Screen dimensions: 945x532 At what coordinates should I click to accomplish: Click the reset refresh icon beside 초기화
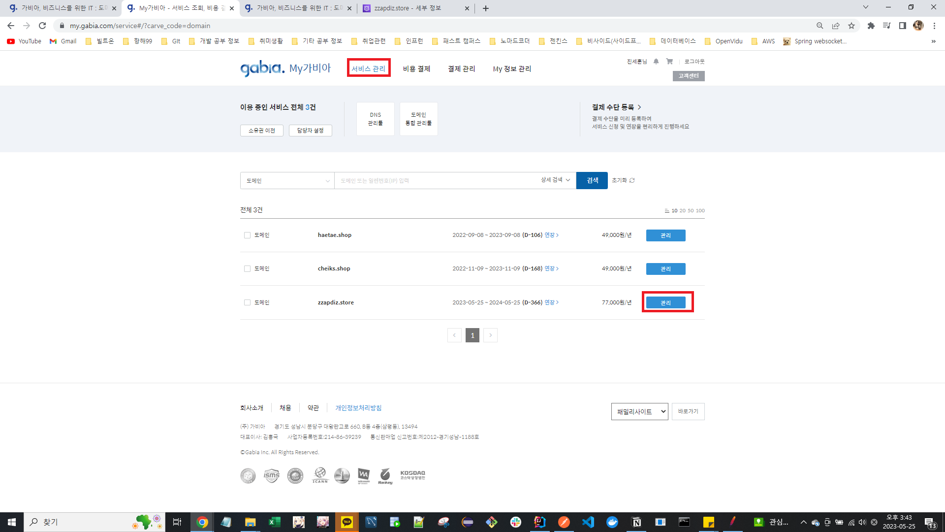pos(632,180)
